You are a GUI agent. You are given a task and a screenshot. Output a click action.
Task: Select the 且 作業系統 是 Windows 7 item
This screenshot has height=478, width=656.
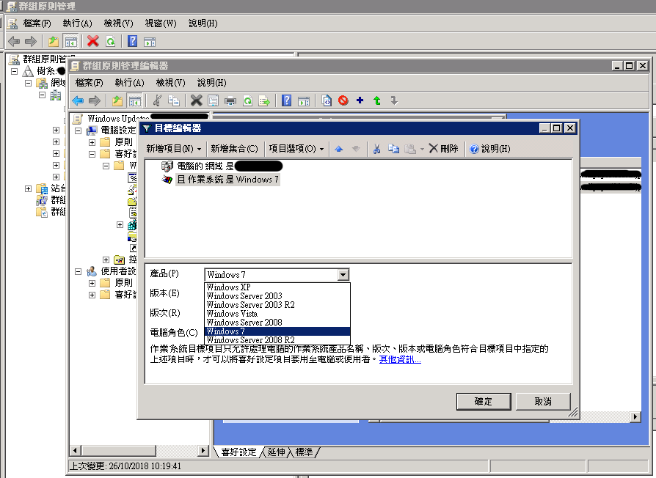point(221,180)
